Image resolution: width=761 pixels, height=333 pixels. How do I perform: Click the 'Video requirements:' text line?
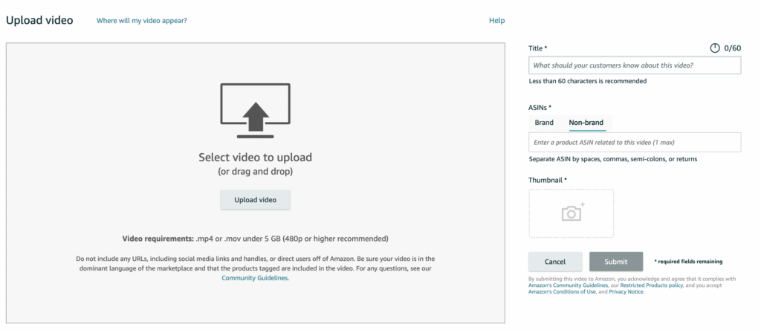click(x=256, y=239)
